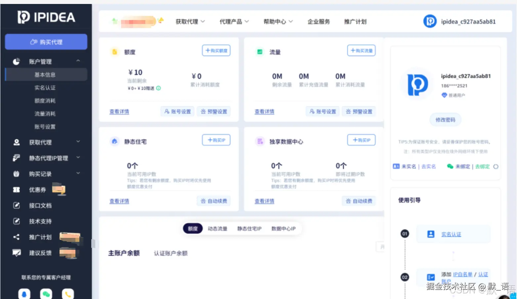This screenshot has height=299, width=517.
Task: Click the user avatar icon in top right corner
Action: [x=430, y=21]
